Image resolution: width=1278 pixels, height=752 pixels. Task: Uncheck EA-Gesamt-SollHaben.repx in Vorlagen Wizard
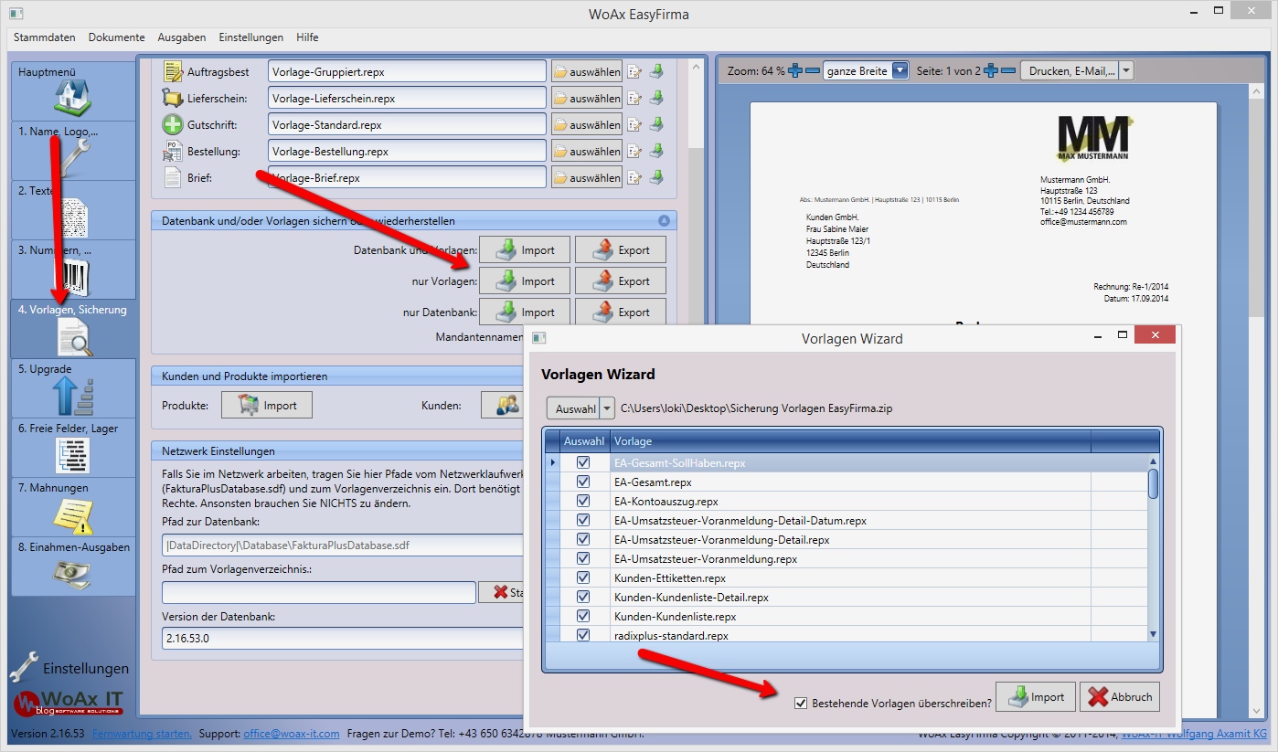tap(583, 463)
